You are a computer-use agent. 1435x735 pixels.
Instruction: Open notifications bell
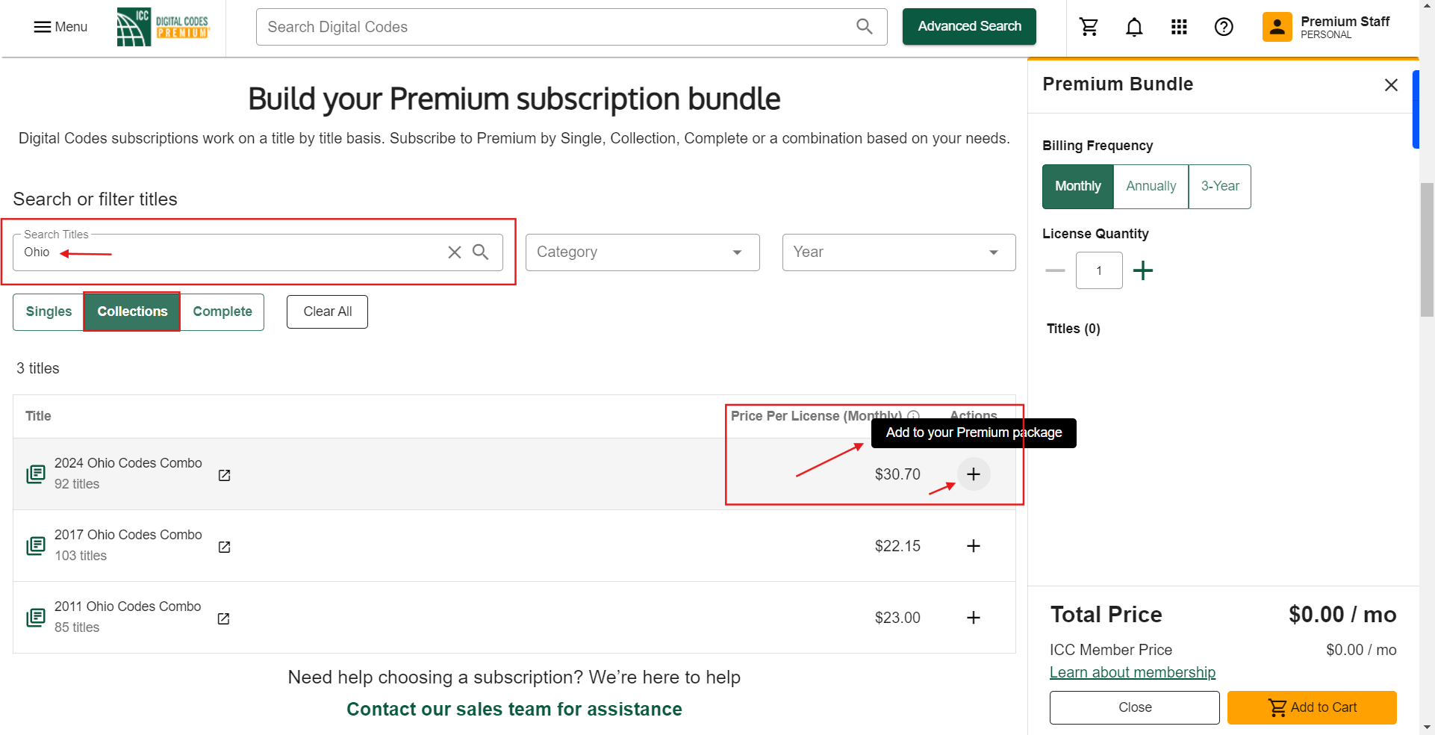[1133, 27]
